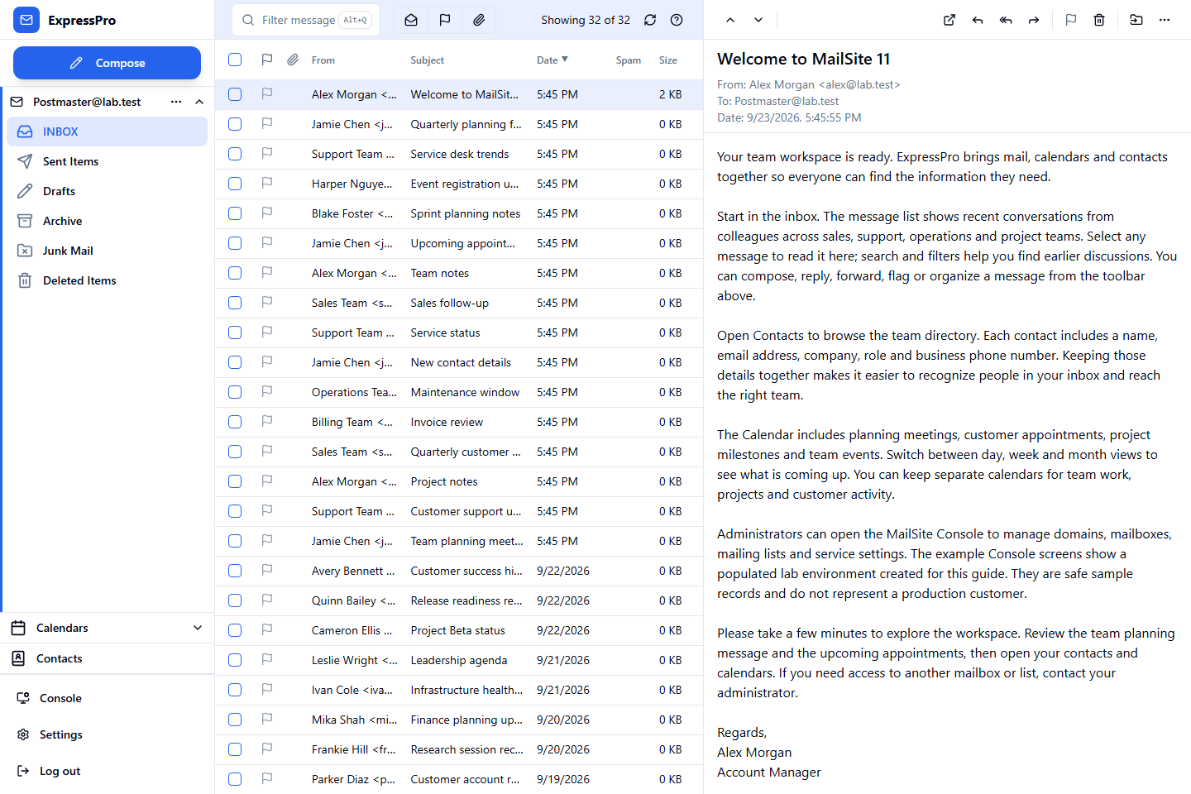Viewport: 1191px width, 794px height.
Task: Open message in new window
Action: tap(949, 20)
